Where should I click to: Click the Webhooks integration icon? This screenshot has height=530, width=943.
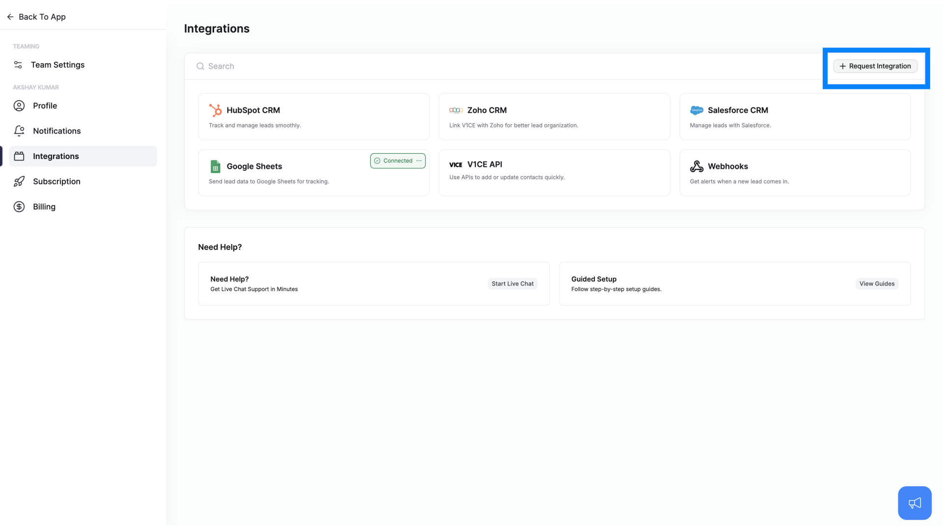pyautogui.click(x=697, y=166)
